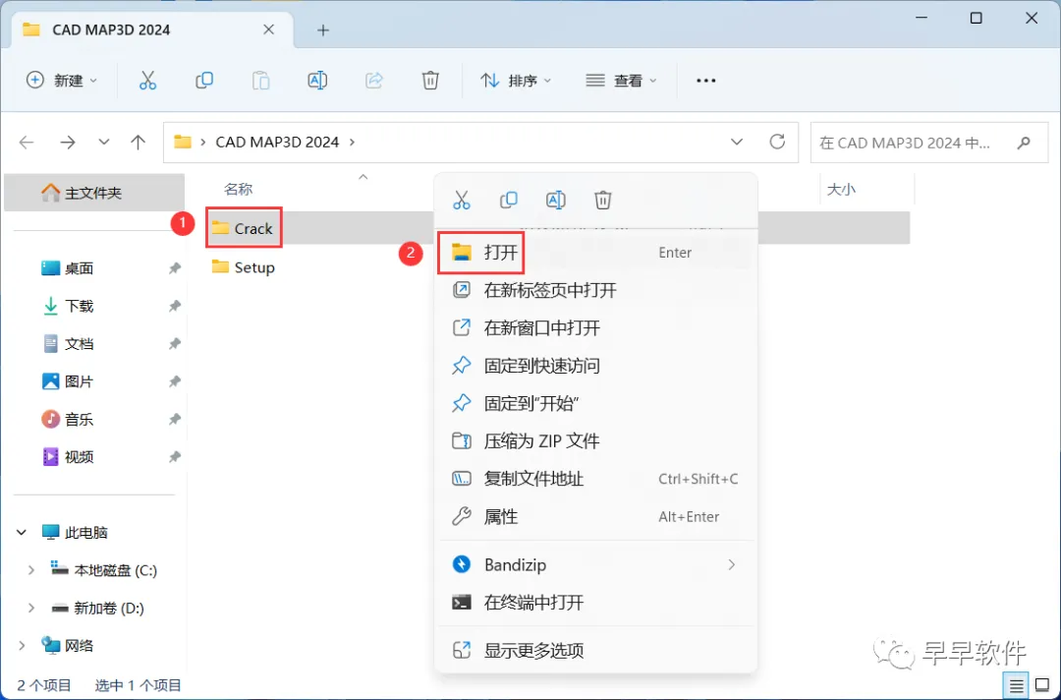Select the Setup folder
The width and height of the screenshot is (1061, 700).
(243, 267)
